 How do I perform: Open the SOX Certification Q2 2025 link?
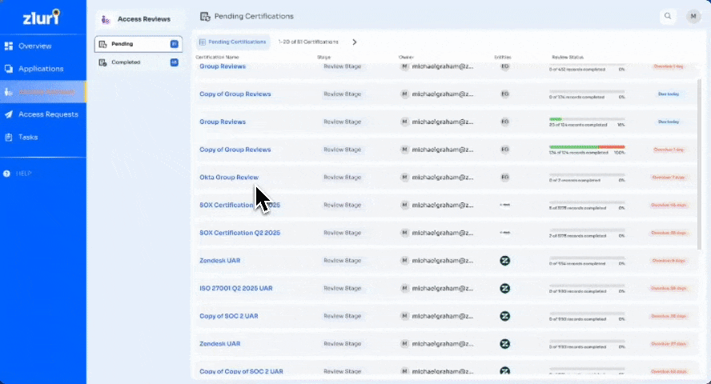(240, 233)
